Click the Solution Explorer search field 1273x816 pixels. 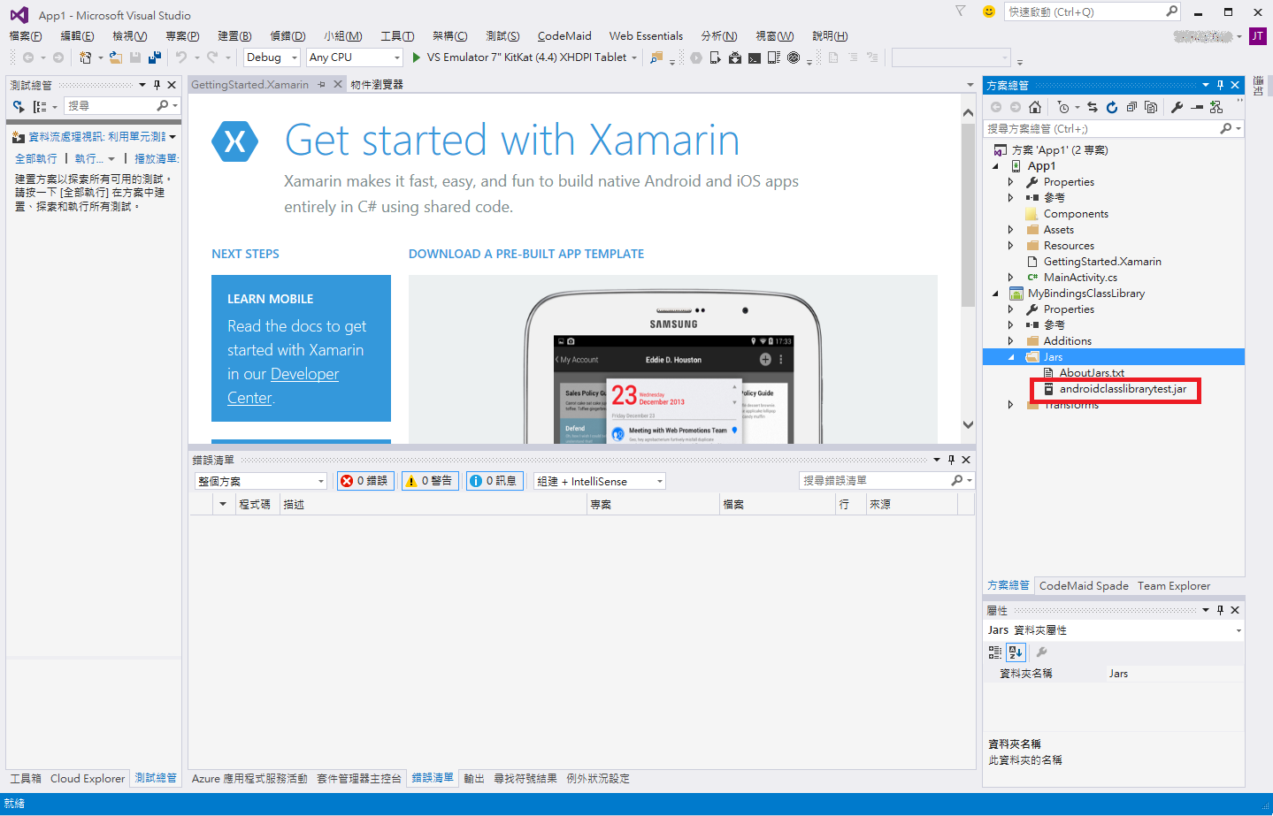tap(1114, 129)
